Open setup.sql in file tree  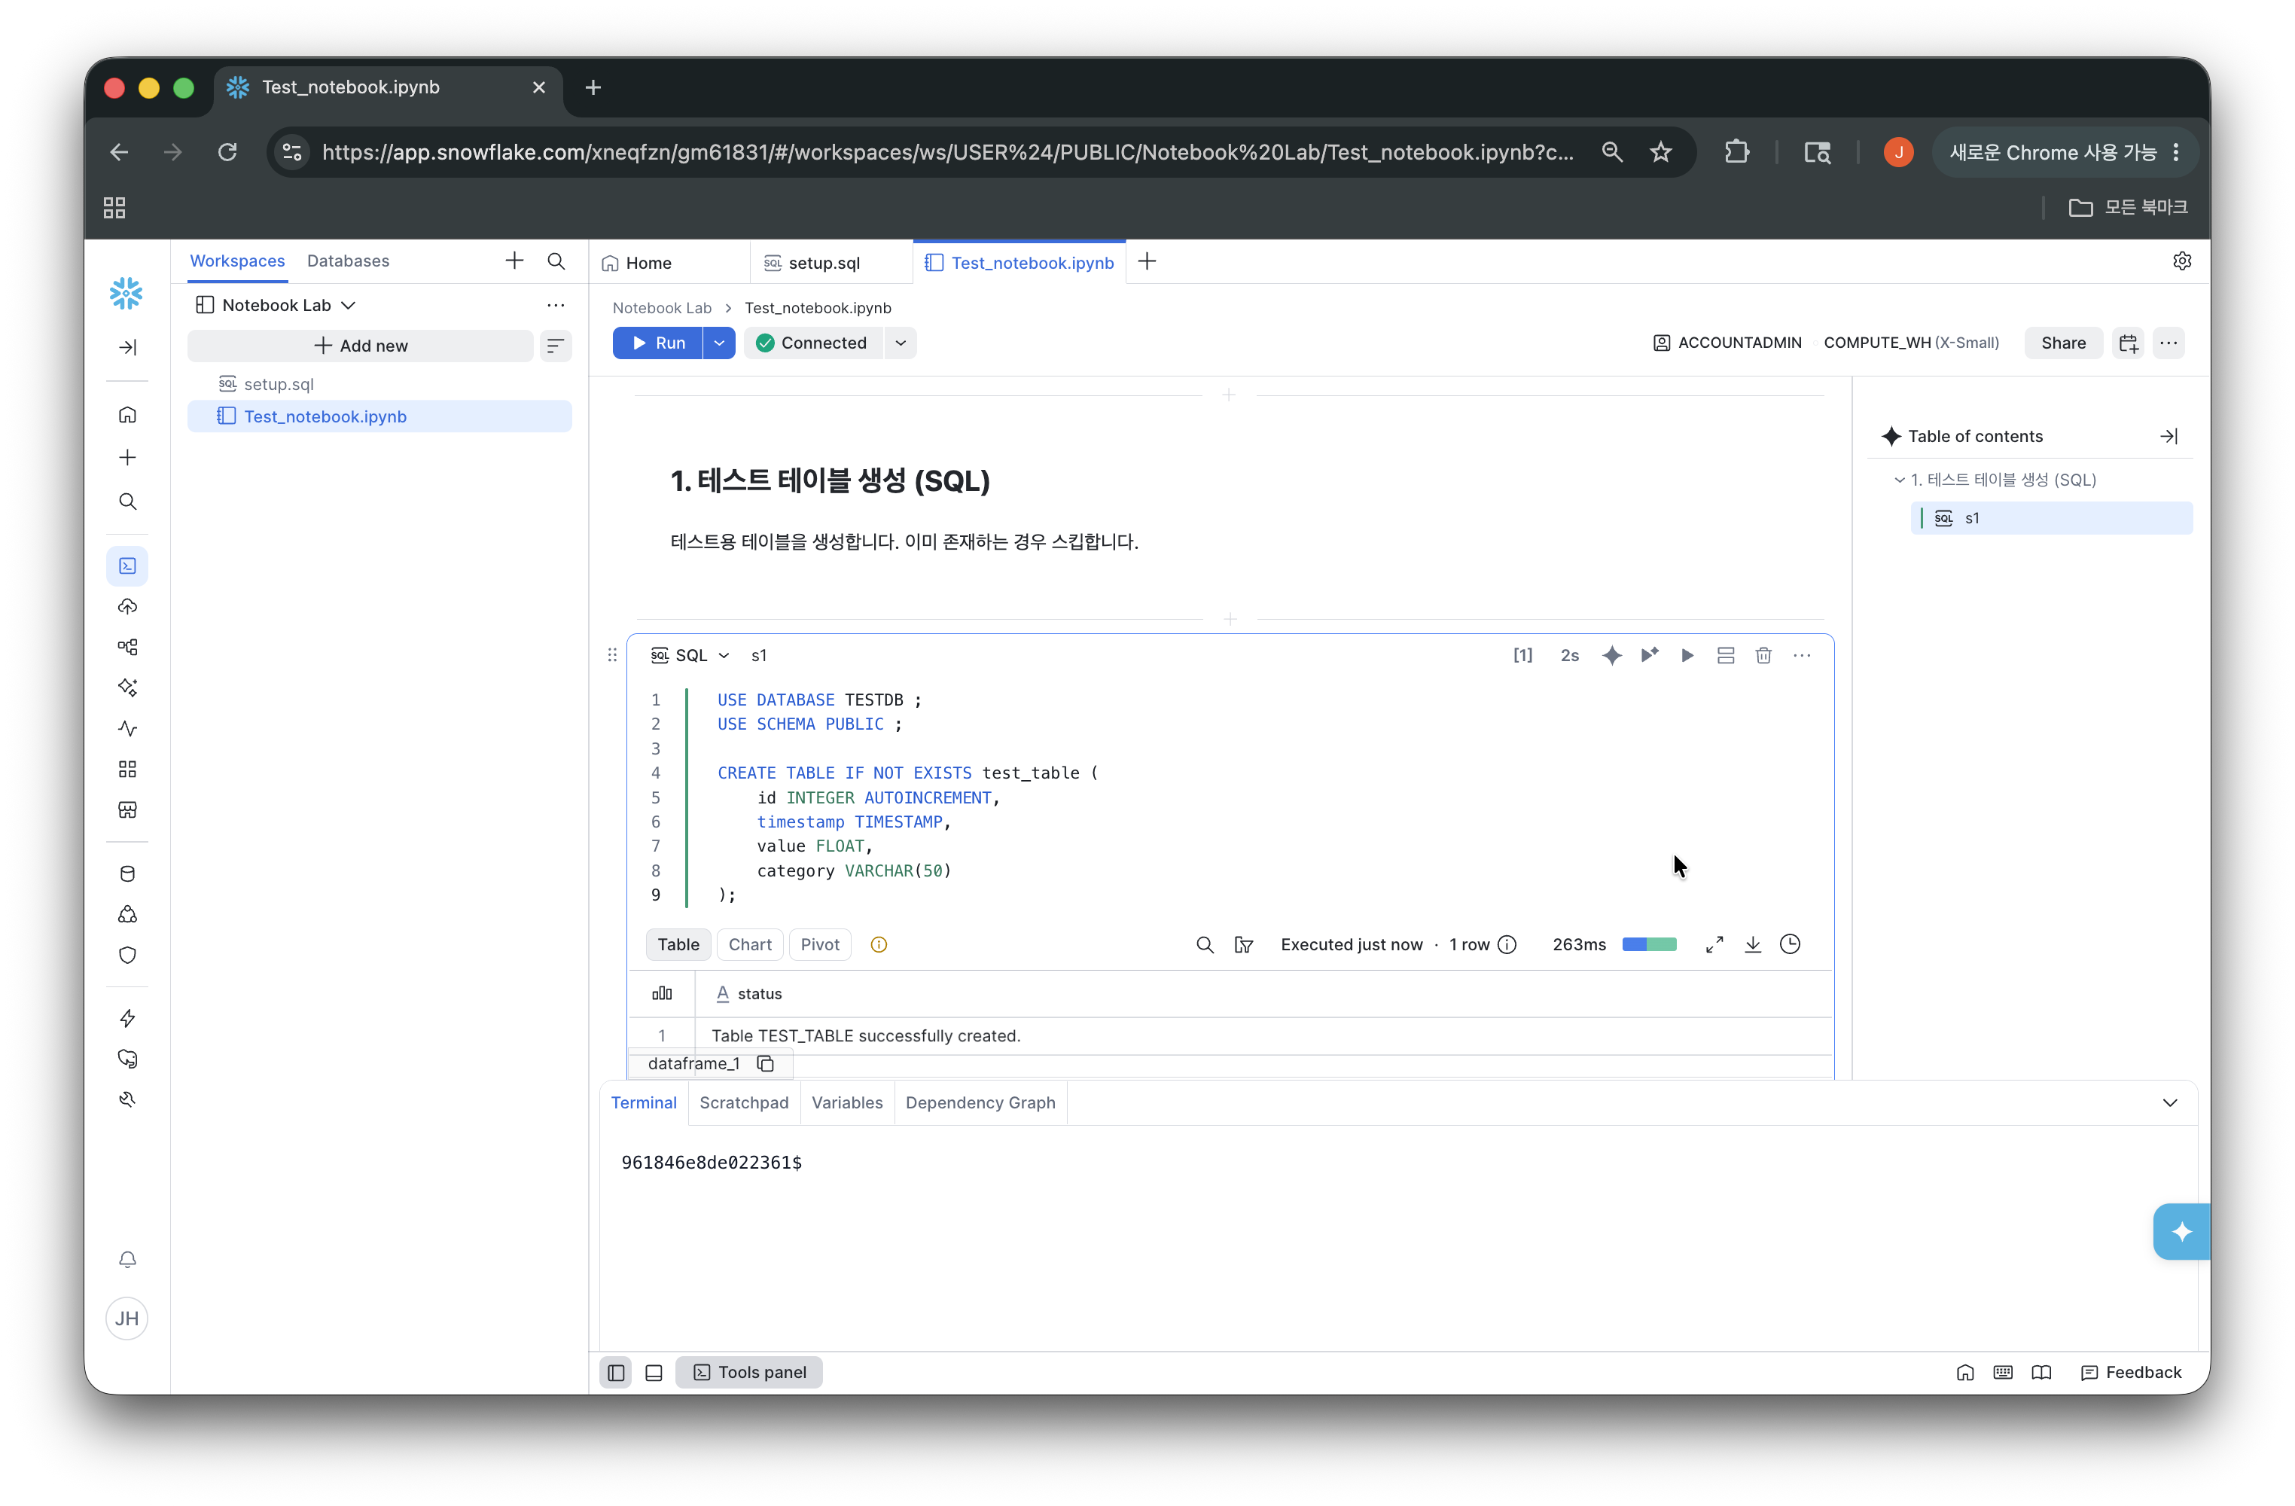(x=278, y=384)
